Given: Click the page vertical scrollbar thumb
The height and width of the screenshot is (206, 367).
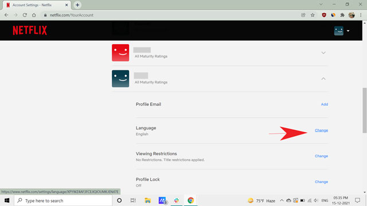Looking at the screenshot, I should tap(365, 110).
